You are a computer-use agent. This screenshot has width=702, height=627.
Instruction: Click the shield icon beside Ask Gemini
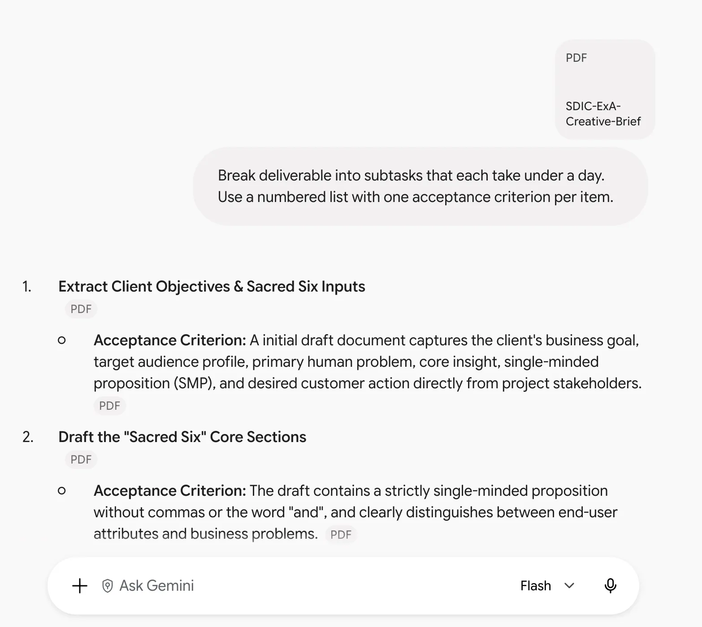click(x=108, y=586)
